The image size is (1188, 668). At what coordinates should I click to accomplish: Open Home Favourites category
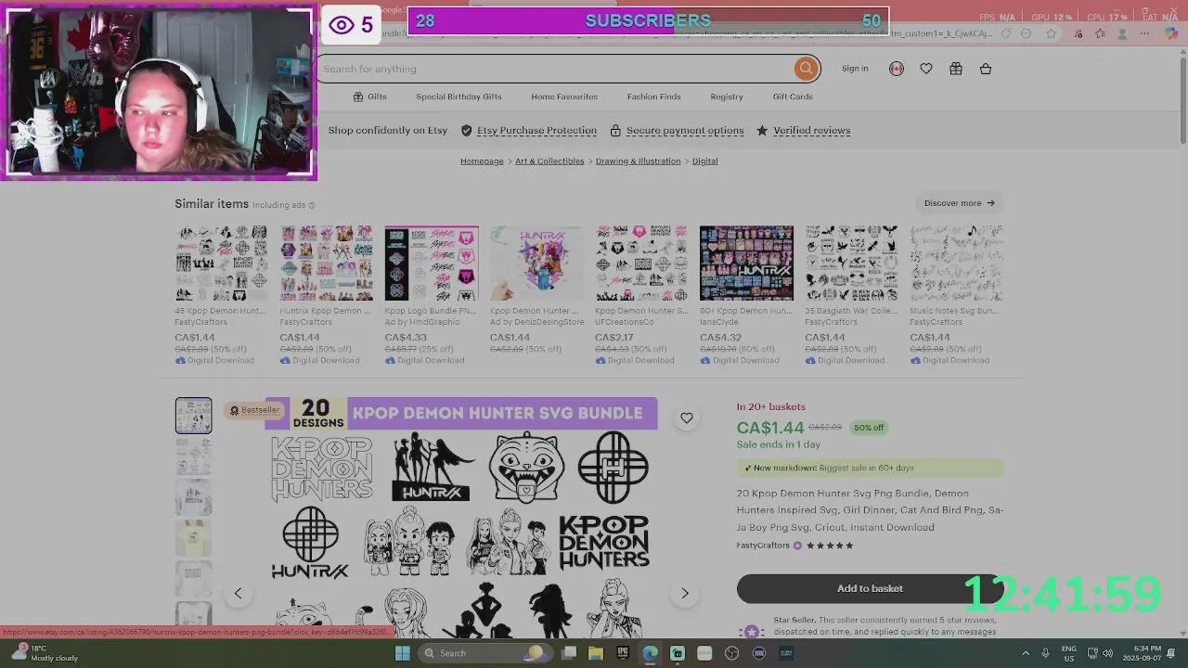[x=564, y=96]
